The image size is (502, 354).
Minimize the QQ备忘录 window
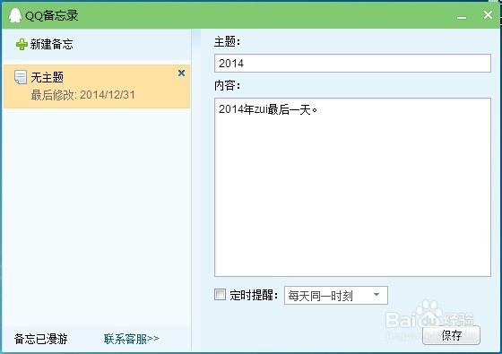[x=462, y=17]
